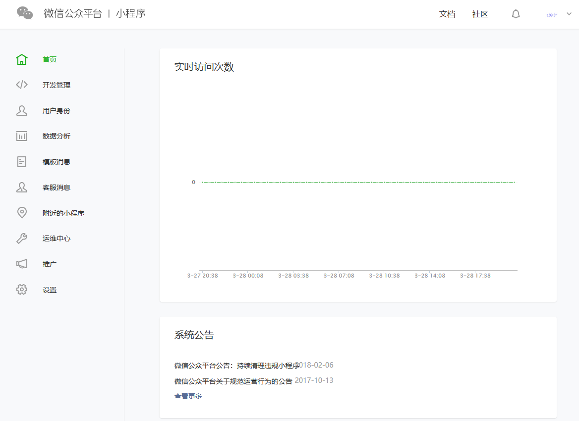
Task: Open 推广 menu item
Action: click(50, 264)
